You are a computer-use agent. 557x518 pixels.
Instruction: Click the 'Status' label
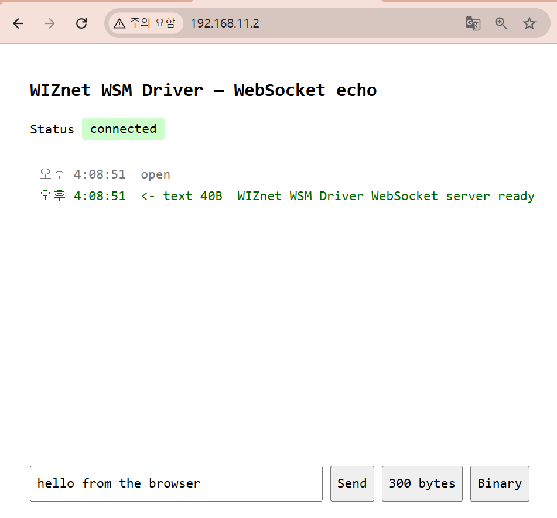52,129
